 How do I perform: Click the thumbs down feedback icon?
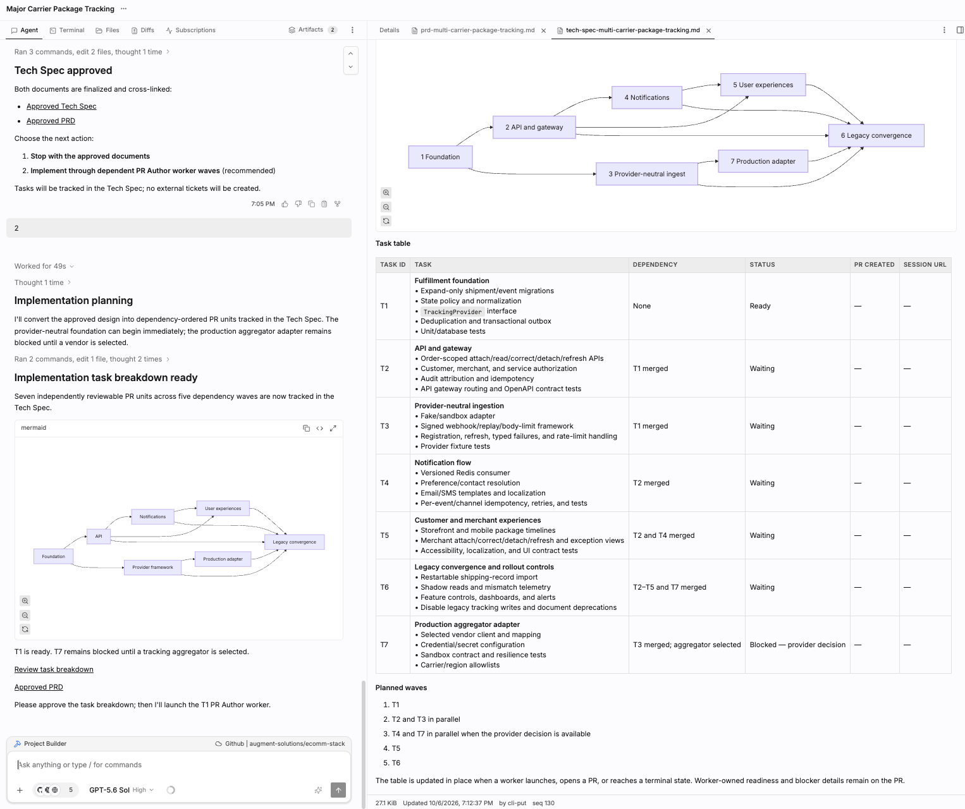pos(298,204)
